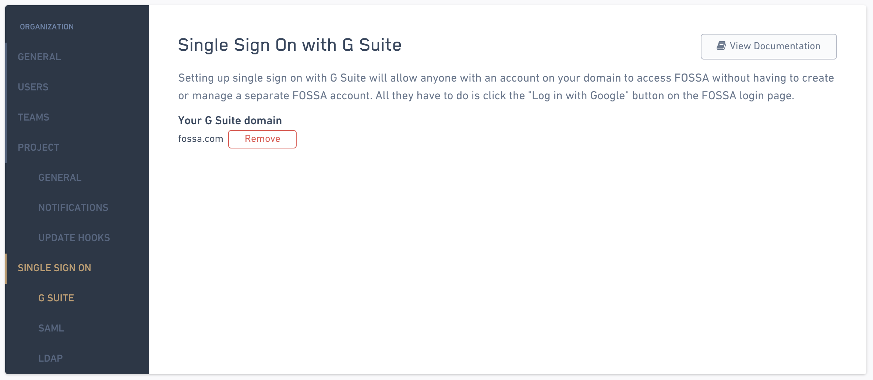Click the highlighted bar beside Single Sign On
Image resolution: width=873 pixels, height=380 pixels.
pos(6,268)
